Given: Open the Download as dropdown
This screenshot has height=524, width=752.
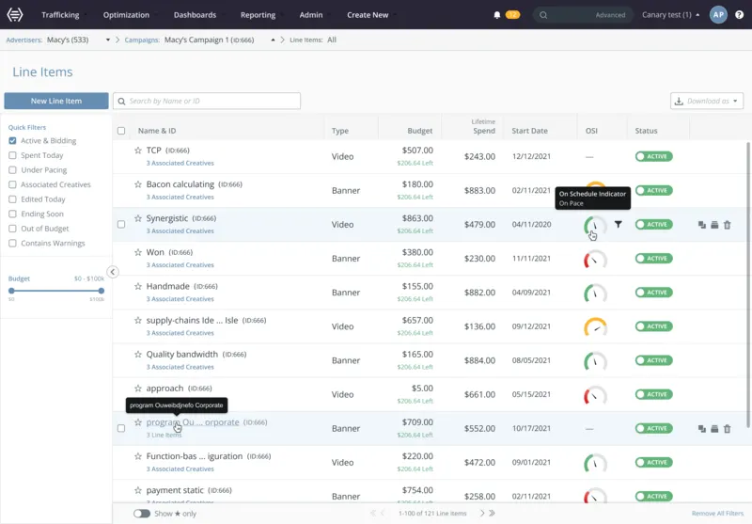Looking at the screenshot, I should coord(707,101).
